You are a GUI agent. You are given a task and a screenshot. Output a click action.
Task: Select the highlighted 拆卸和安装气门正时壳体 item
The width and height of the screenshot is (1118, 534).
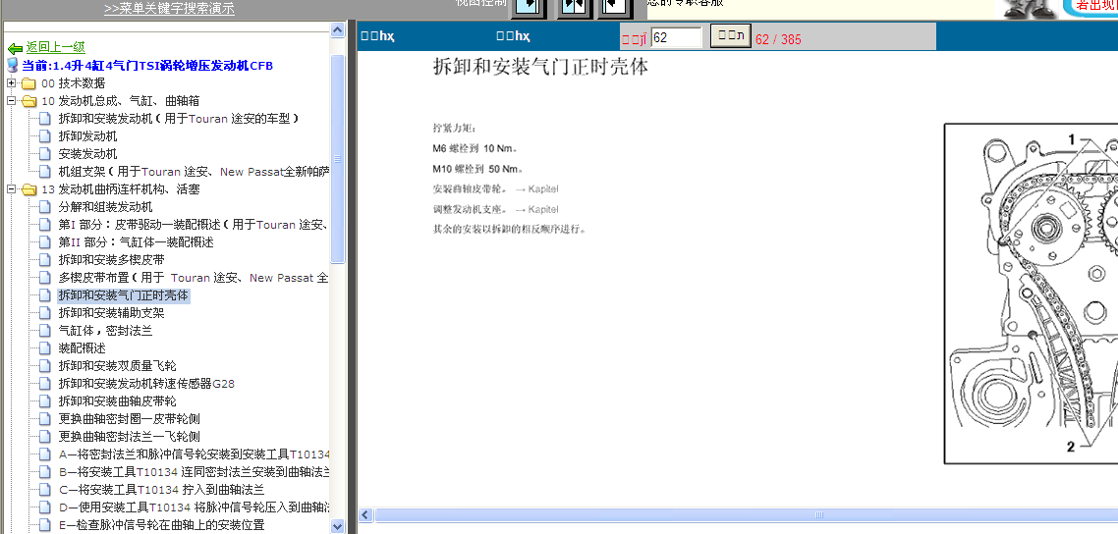point(124,295)
